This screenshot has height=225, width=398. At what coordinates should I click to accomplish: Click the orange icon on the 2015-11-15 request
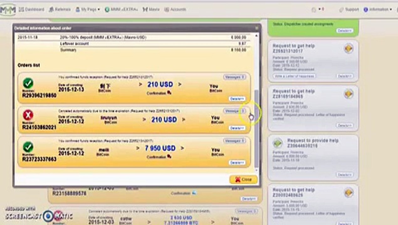(348, 192)
